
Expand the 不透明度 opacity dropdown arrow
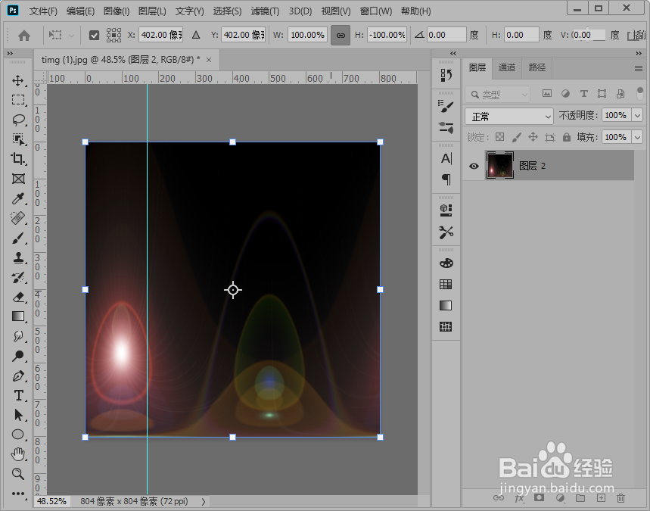pos(637,115)
